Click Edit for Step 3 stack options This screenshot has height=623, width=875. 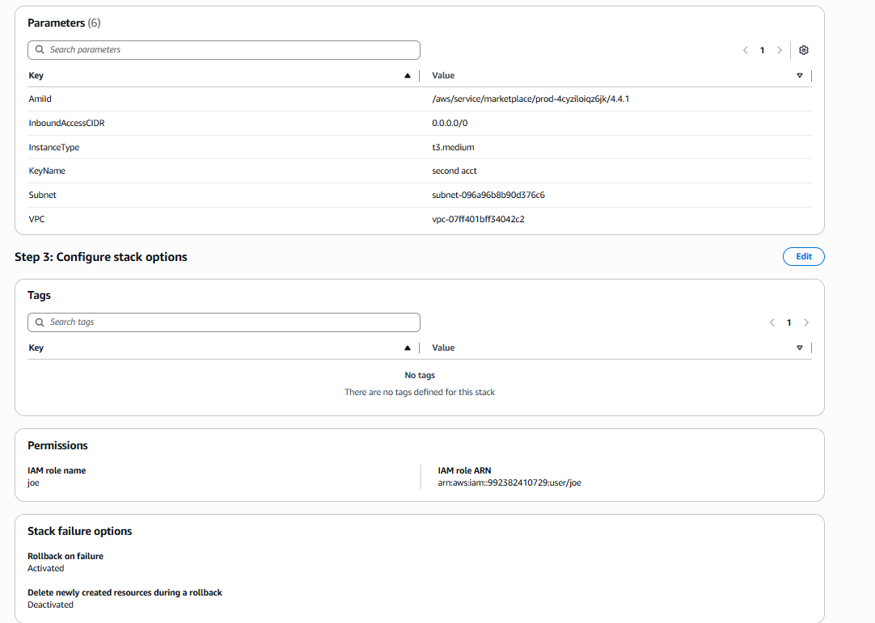[x=803, y=257]
